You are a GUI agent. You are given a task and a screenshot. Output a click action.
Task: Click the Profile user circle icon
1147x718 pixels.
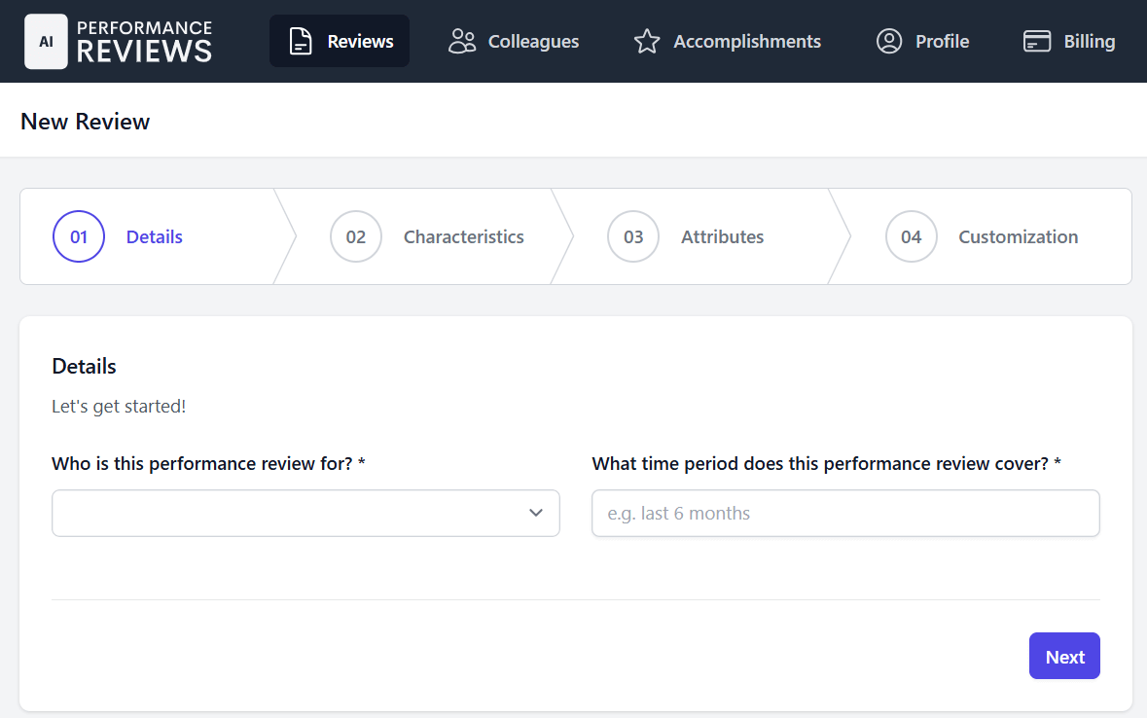click(x=889, y=41)
